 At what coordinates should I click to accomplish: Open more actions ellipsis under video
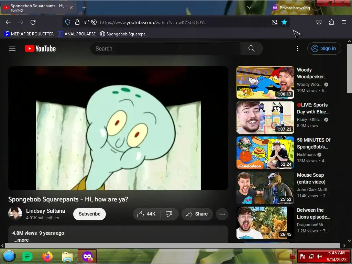222,214
